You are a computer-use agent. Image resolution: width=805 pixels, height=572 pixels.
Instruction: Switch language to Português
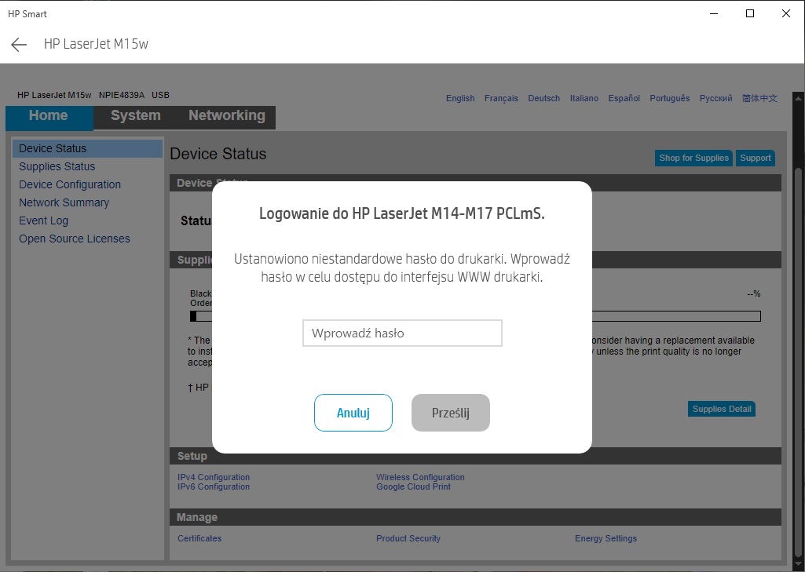pyautogui.click(x=669, y=98)
